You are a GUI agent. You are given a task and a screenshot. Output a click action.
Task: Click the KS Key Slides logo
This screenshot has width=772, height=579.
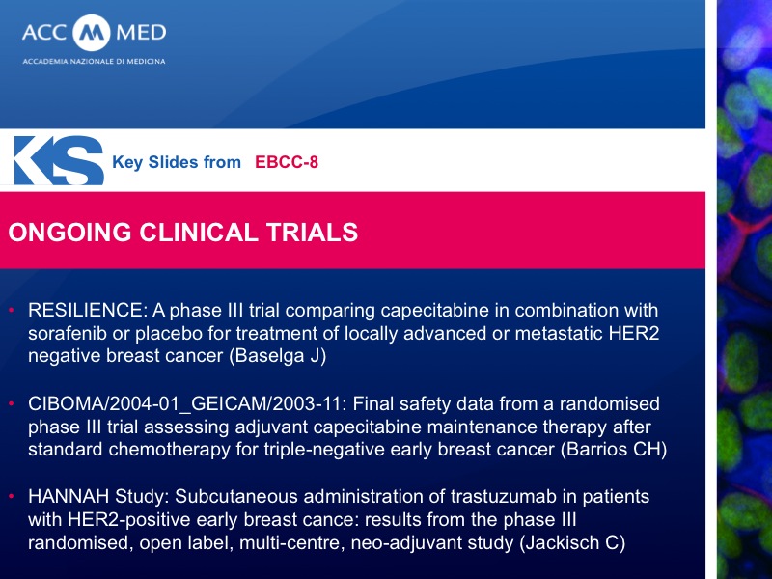click(59, 160)
